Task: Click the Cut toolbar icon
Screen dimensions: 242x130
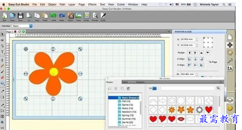Action: pos(29,16)
